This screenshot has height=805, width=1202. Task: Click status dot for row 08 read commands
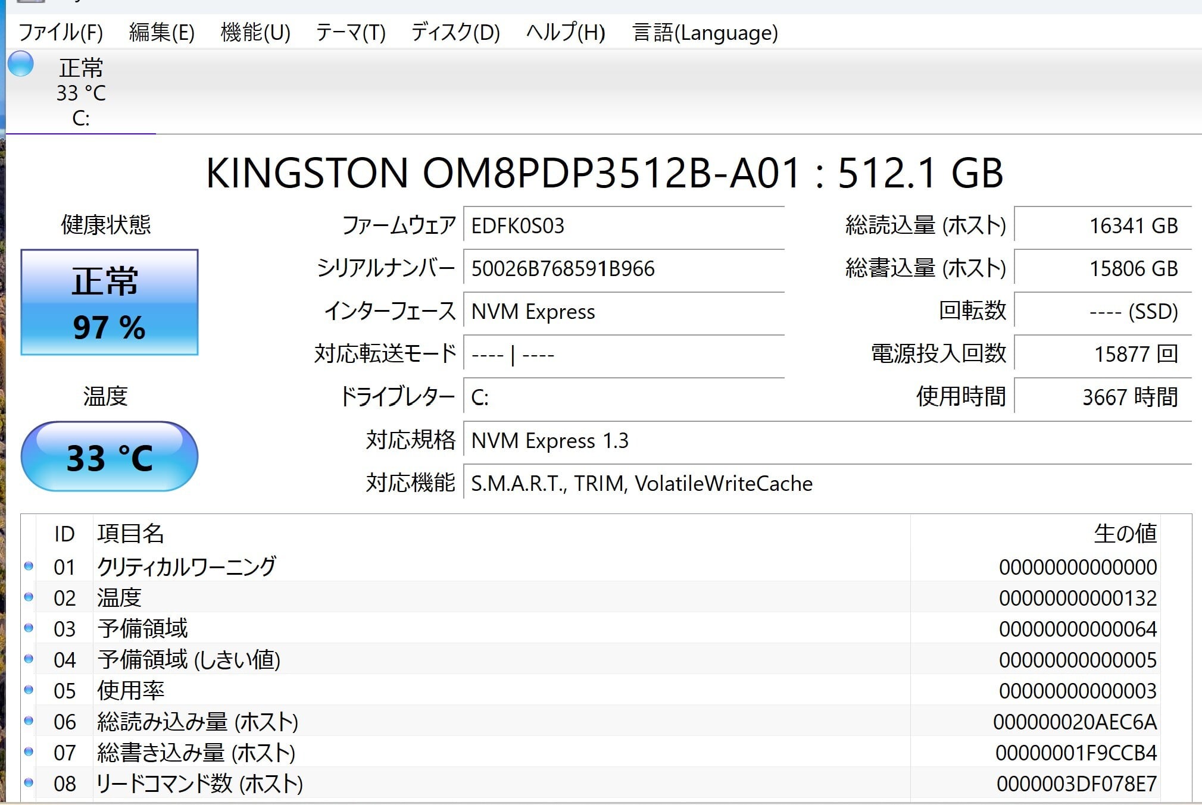click(x=29, y=782)
